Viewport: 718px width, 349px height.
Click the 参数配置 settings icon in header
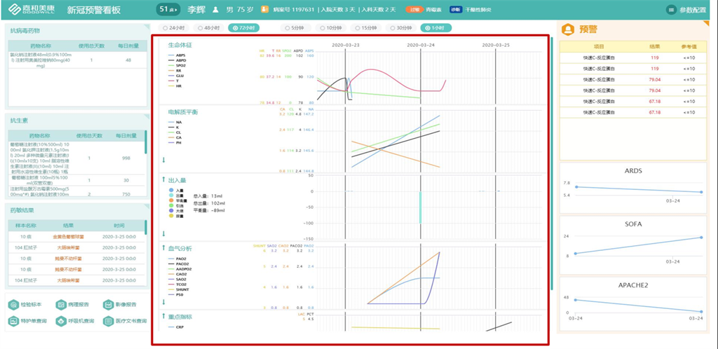coord(672,11)
